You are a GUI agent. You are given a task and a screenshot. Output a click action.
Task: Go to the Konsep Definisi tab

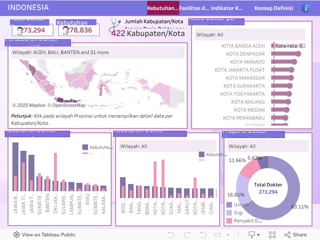pos(274,8)
